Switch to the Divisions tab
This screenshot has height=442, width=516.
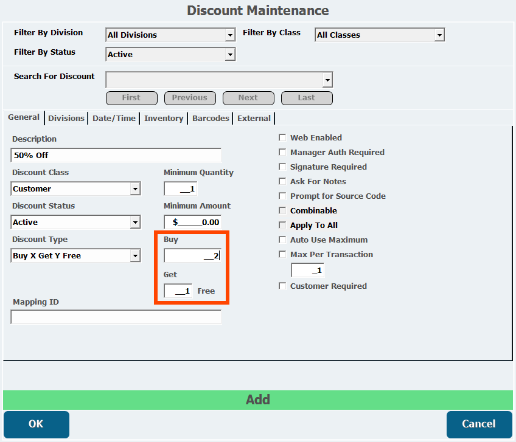(x=66, y=119)
